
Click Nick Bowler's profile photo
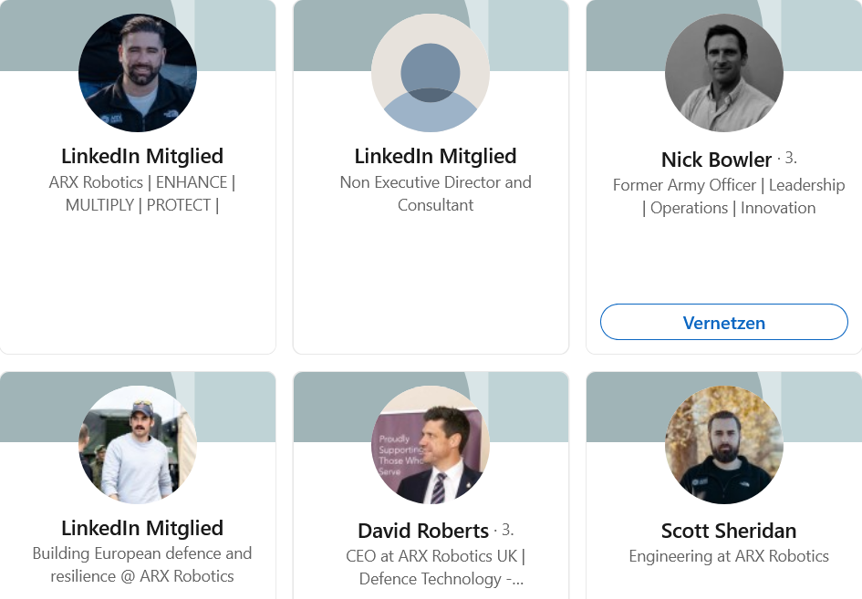724,73
